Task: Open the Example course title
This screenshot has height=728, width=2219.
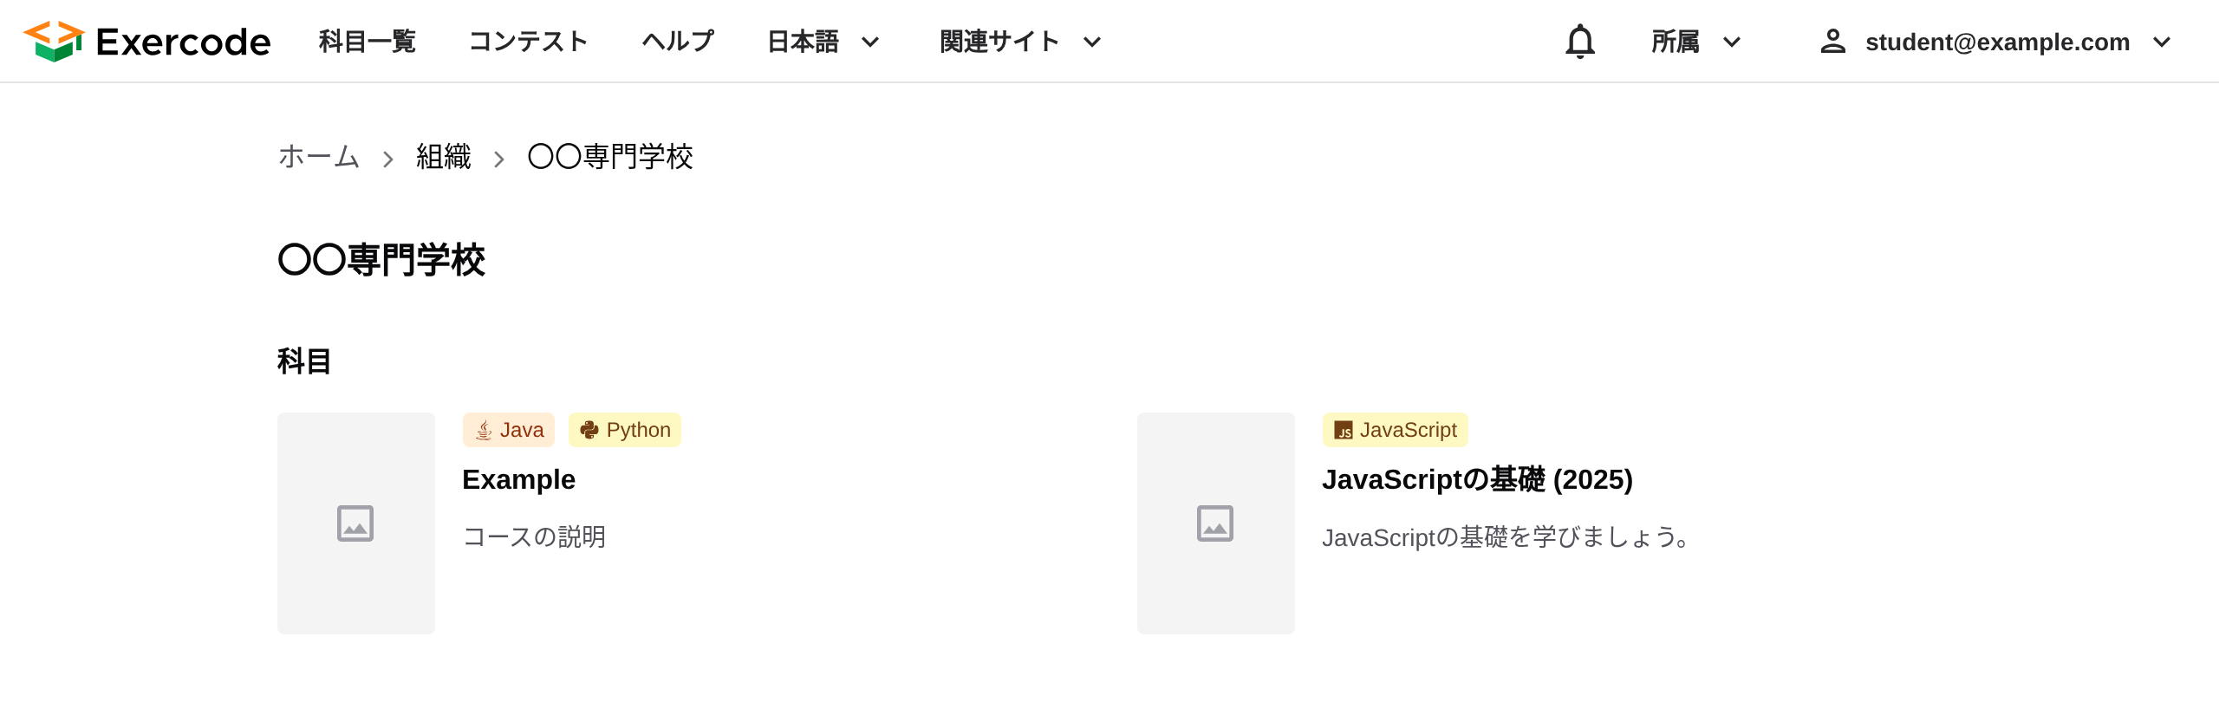Action: pos(518,479)
